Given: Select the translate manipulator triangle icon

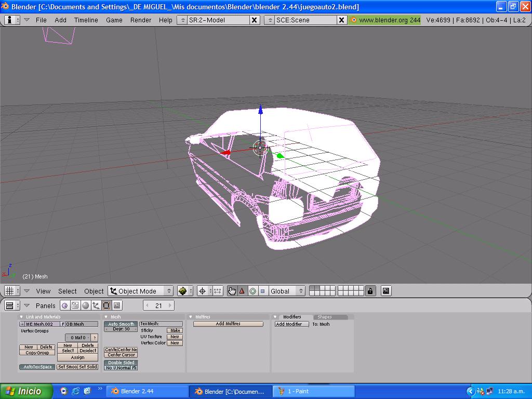Looking at the screenshot, I should point(242,291).
